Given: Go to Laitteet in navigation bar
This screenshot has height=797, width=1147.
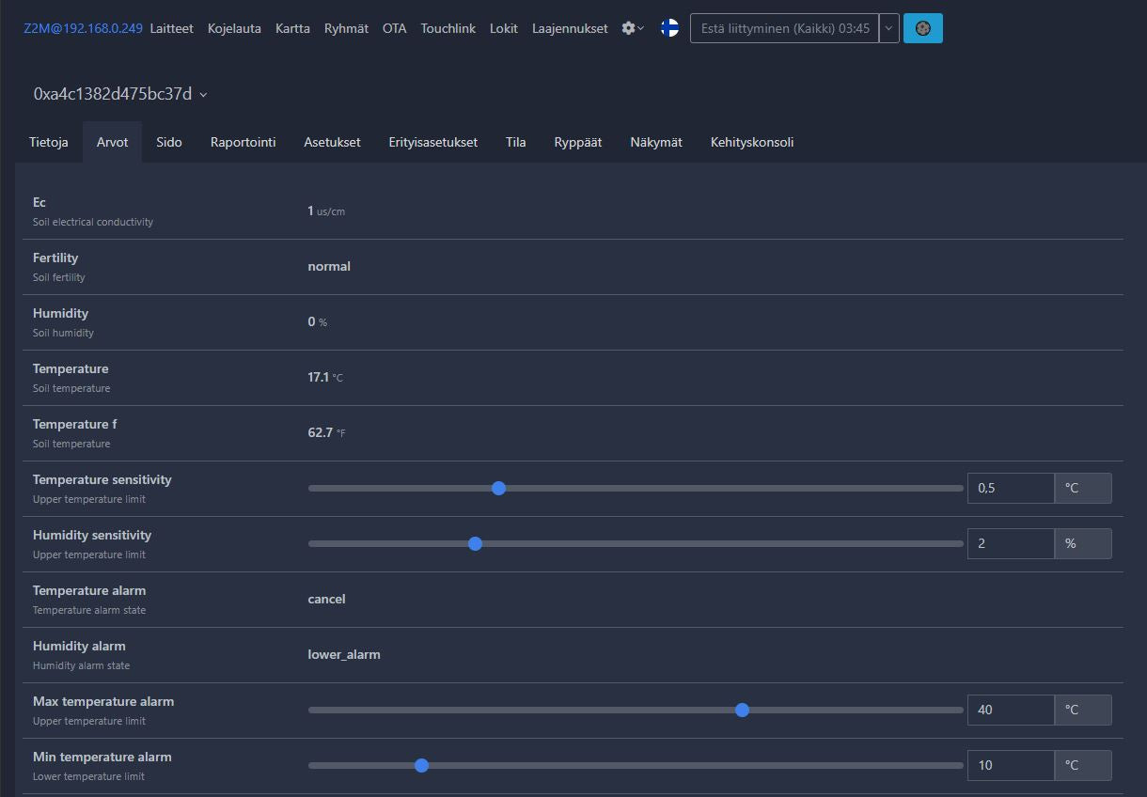Looking at the screenshot, I should [171, 28].
